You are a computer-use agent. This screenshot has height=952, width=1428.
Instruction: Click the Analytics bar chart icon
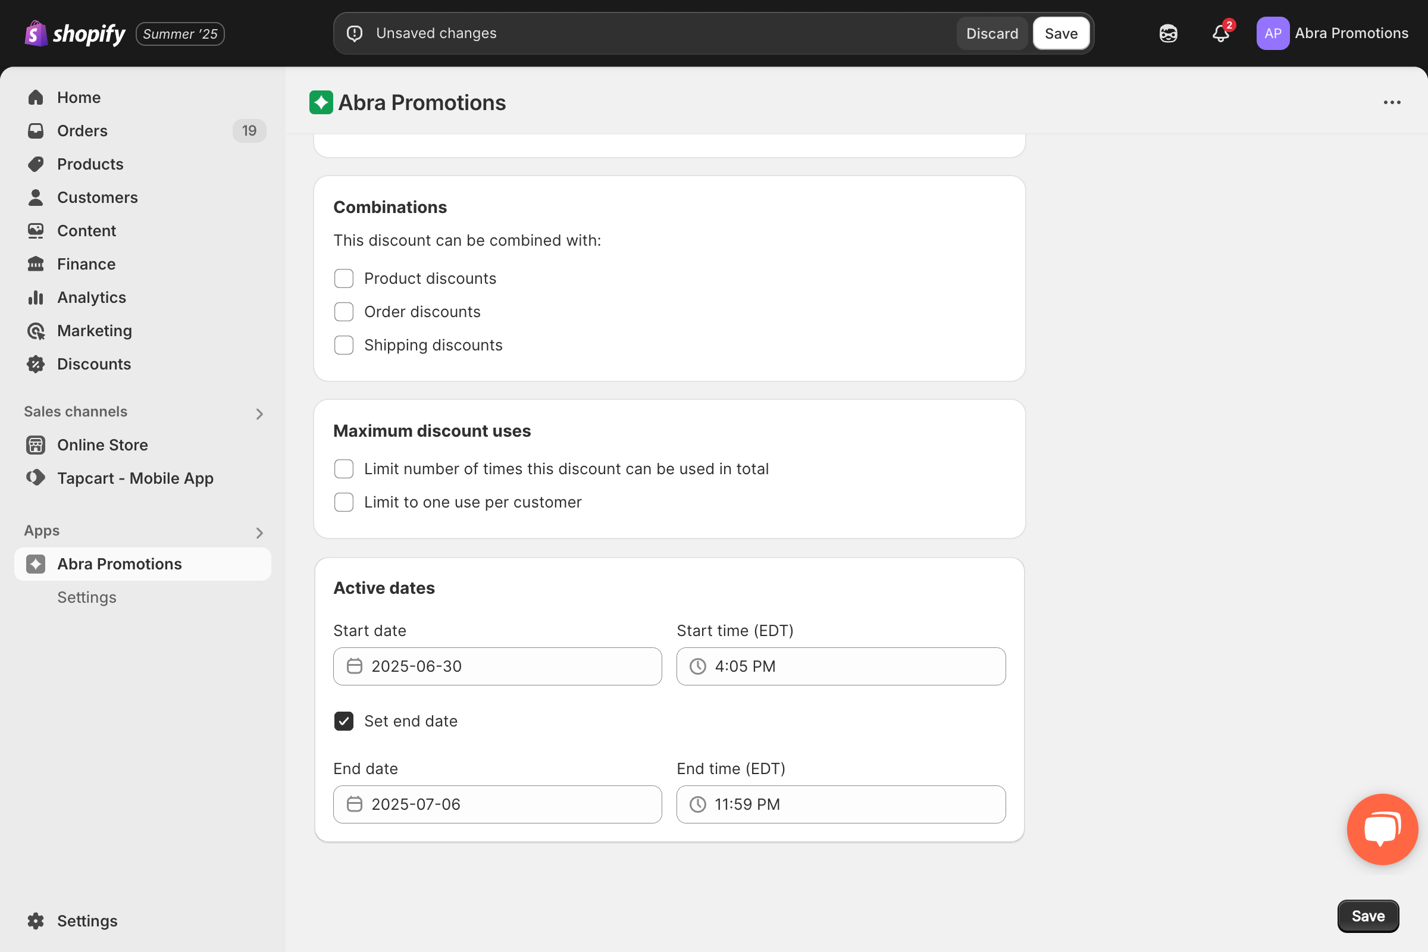pos(36,297)
